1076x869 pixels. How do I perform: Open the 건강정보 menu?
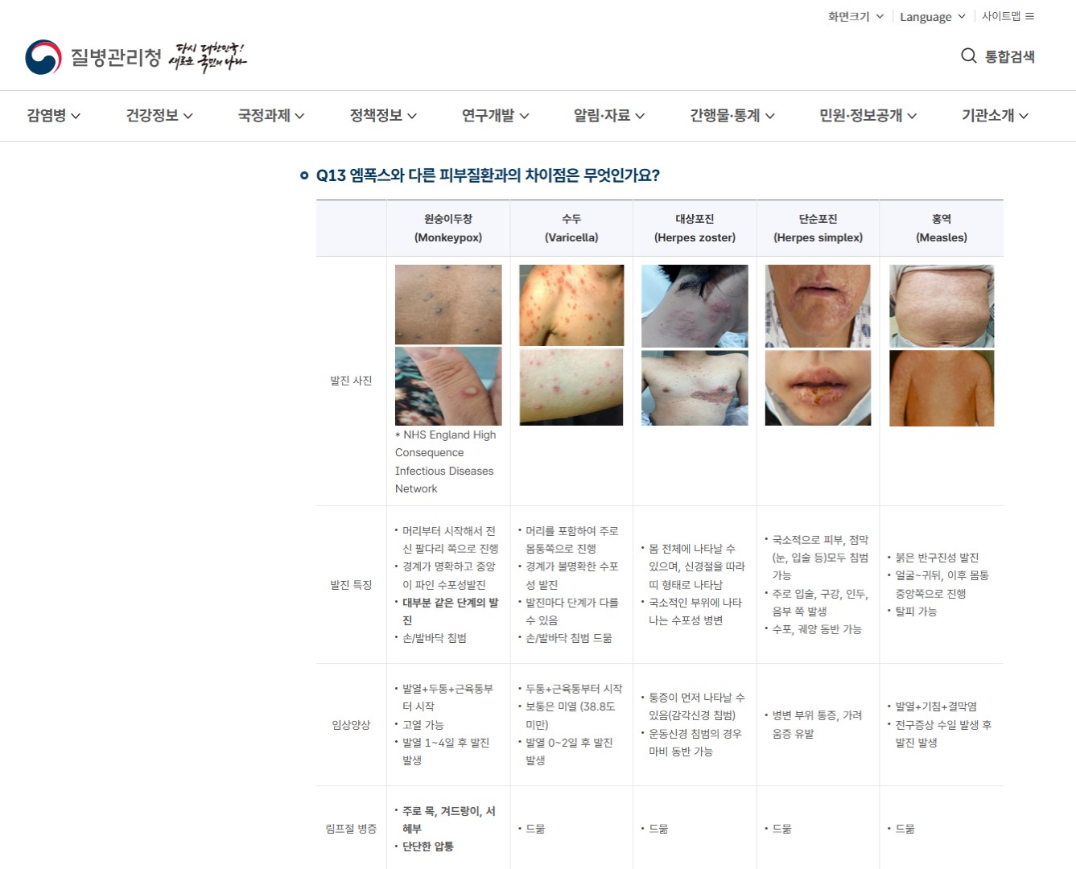tap(159, 116)
